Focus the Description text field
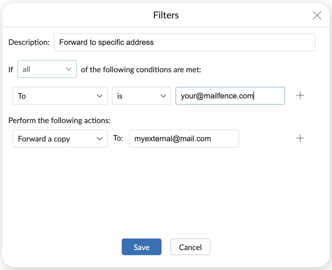This screenshot has width=332, height=270. coord(184,42)
